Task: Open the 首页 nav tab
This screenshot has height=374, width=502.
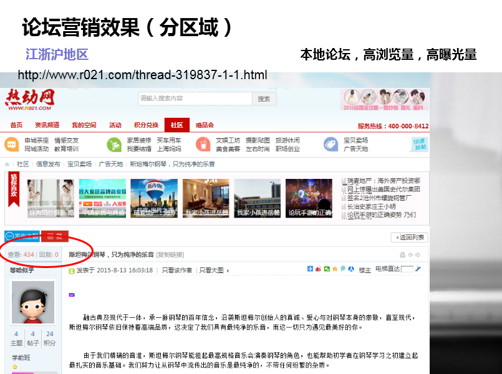Action: [x=16, y=125]
